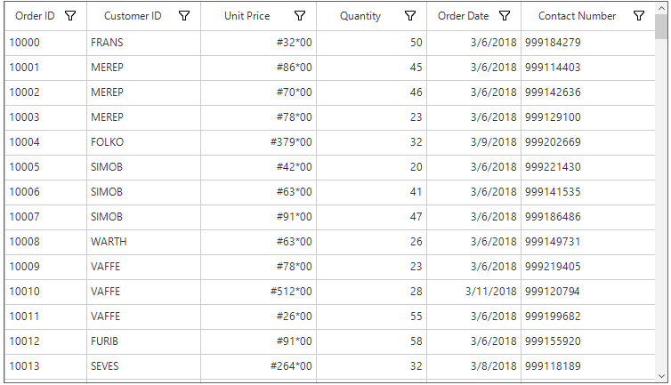
Task: Click contact number 999199682
Action: 588,317
